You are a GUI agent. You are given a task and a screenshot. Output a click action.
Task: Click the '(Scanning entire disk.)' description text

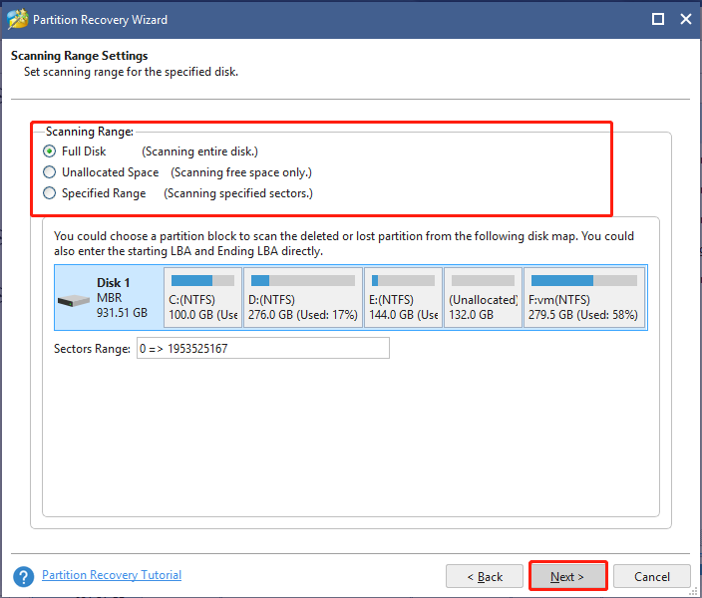[199, 151]
